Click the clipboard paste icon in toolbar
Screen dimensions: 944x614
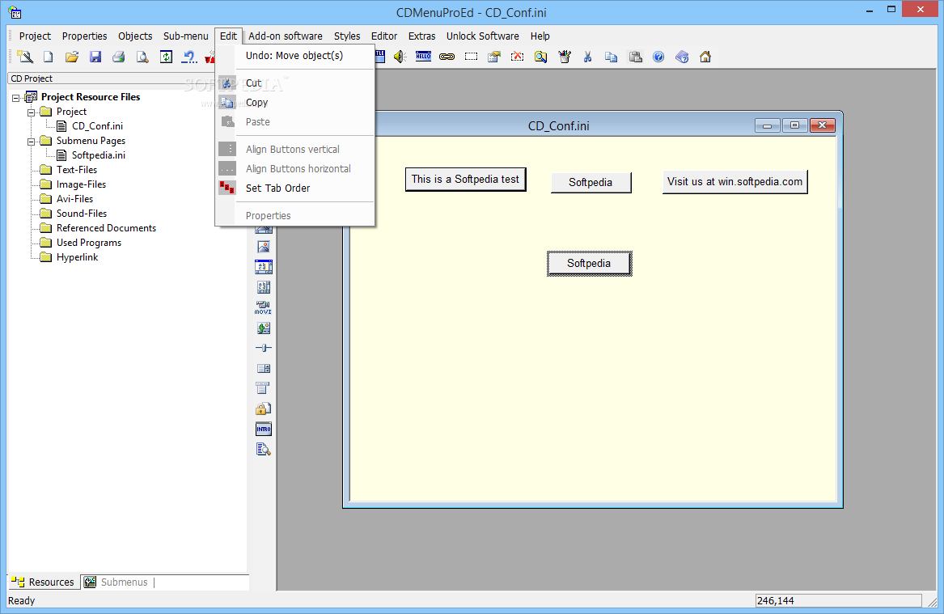[x=635, y=57]
